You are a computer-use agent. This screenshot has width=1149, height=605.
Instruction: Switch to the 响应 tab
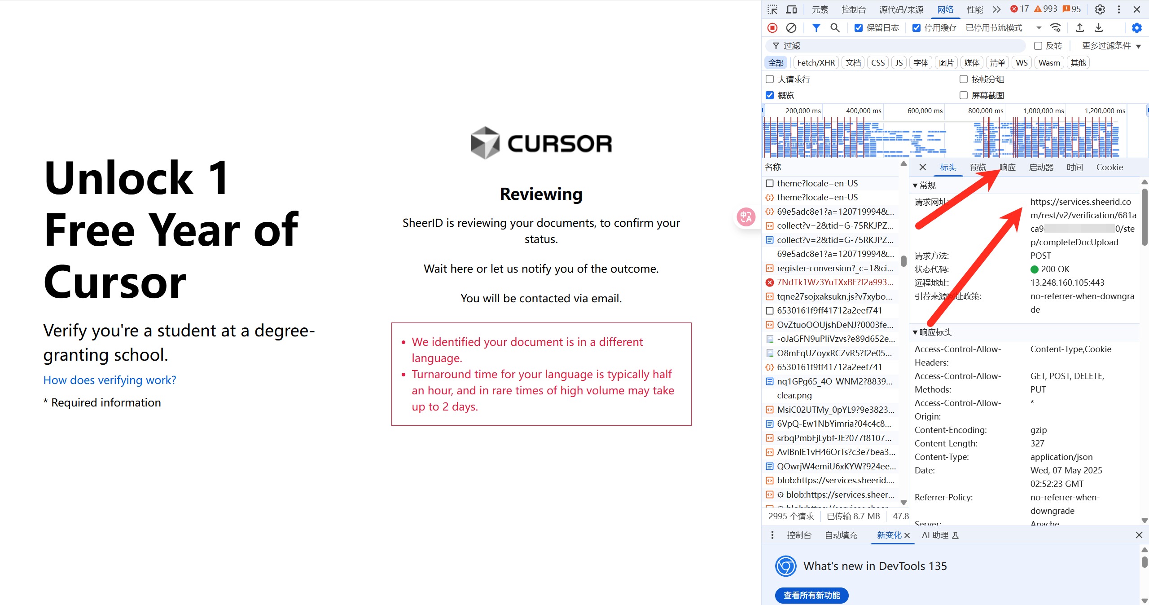[1007, 167]
